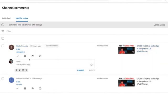168x94 pixels.
Task: Open Graham Holfield's G avatar
Action: click(11, 80)
